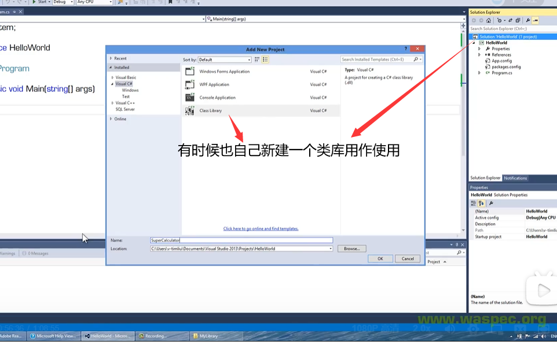Open the MyLibrary folder from taskbar
This screenshot has height=345, width=557.
(x=217, y=336)
